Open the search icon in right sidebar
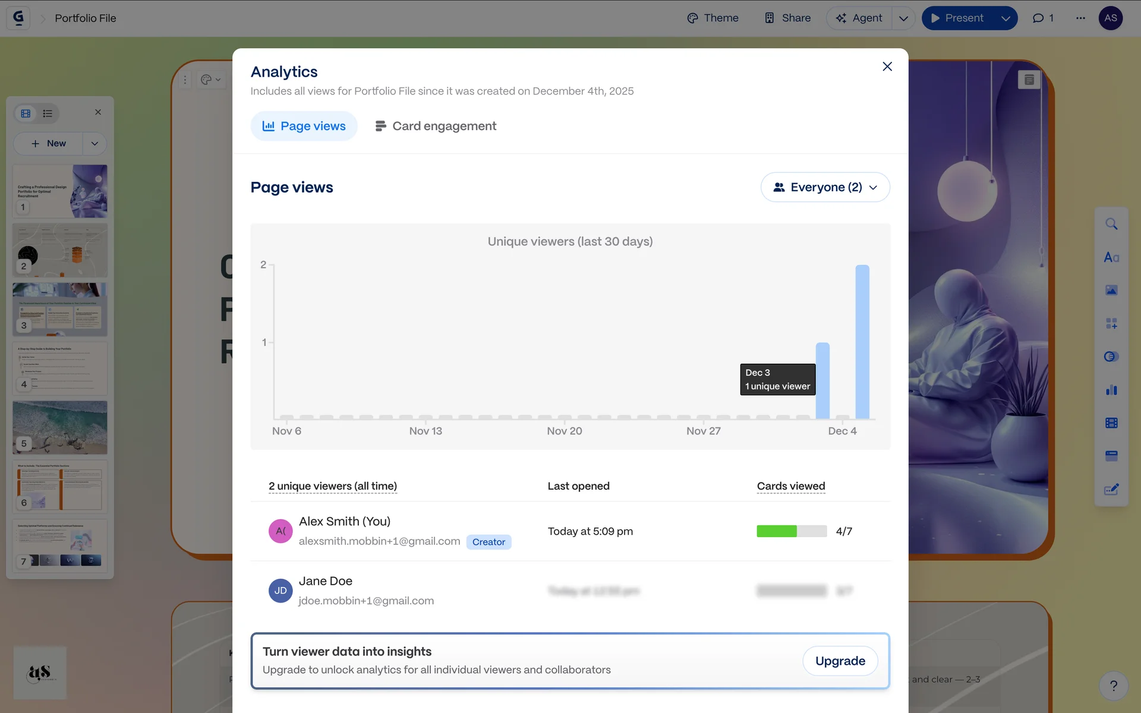Image resolution: width=1141 pixels, height=713 pixels. pyautogui.click(x=1111, y=224)
